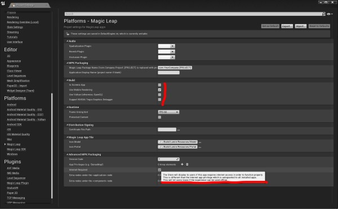Open Paper2D - Import settings

point(17,86)
